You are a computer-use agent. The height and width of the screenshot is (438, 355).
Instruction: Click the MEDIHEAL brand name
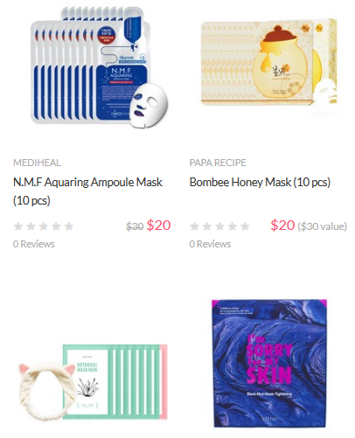[x=37, y=163]
